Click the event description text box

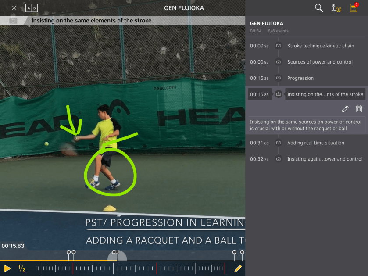pyautogui.click(x=307, y=125)
